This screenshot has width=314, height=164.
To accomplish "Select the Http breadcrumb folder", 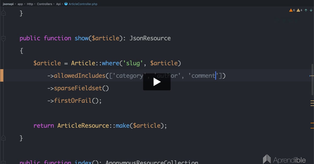I will tap(30, 4).
